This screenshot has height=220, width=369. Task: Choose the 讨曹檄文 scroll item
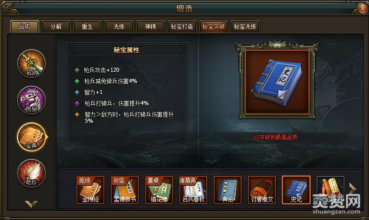[x=262, y=190]
